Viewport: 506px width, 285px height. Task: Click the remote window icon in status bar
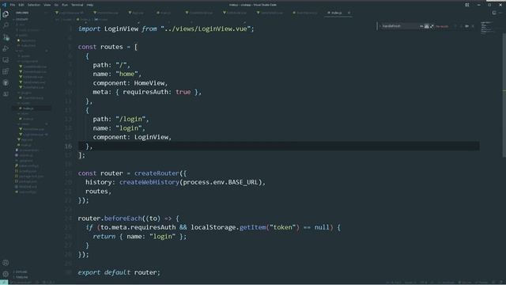point(4,283)
